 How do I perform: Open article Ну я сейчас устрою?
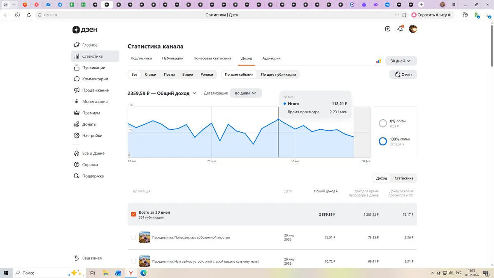(205, 261)
